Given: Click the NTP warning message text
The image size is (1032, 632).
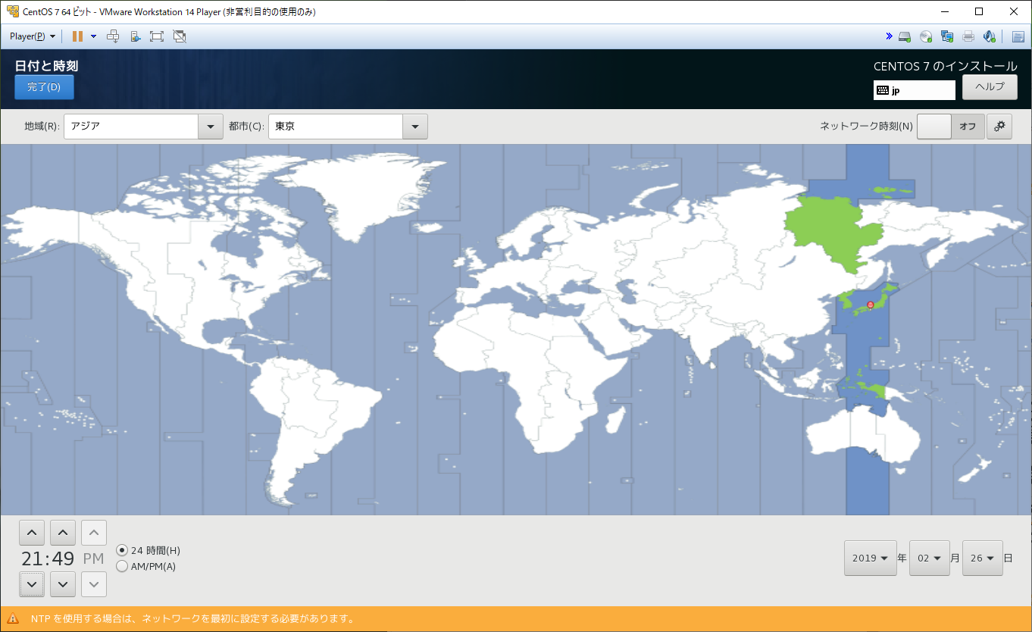Looking at the screenshot, I should (x=193, y=619).
